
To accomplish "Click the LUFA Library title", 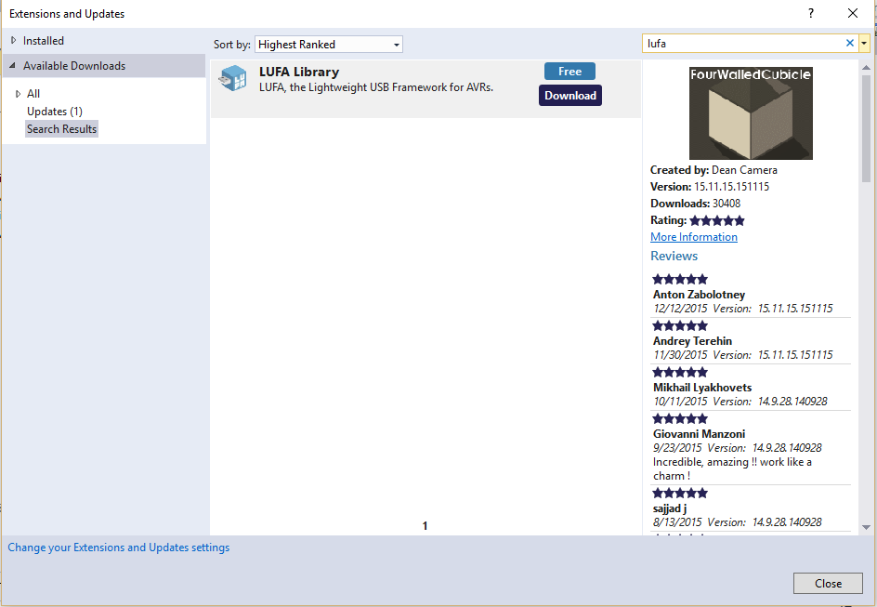I will [x=299, y=72].
